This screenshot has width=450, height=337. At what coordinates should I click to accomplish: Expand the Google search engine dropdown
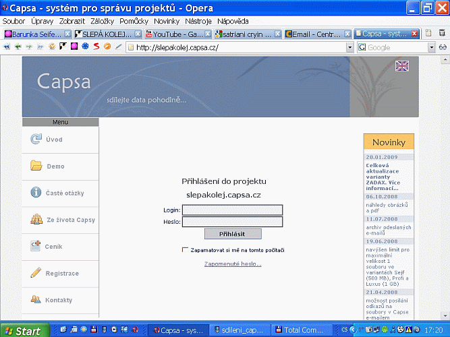click(x=431, y=48)
